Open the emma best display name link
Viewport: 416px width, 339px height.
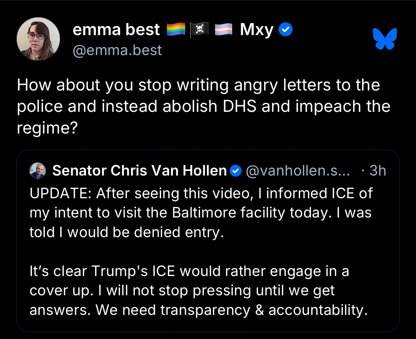point(116,30)
